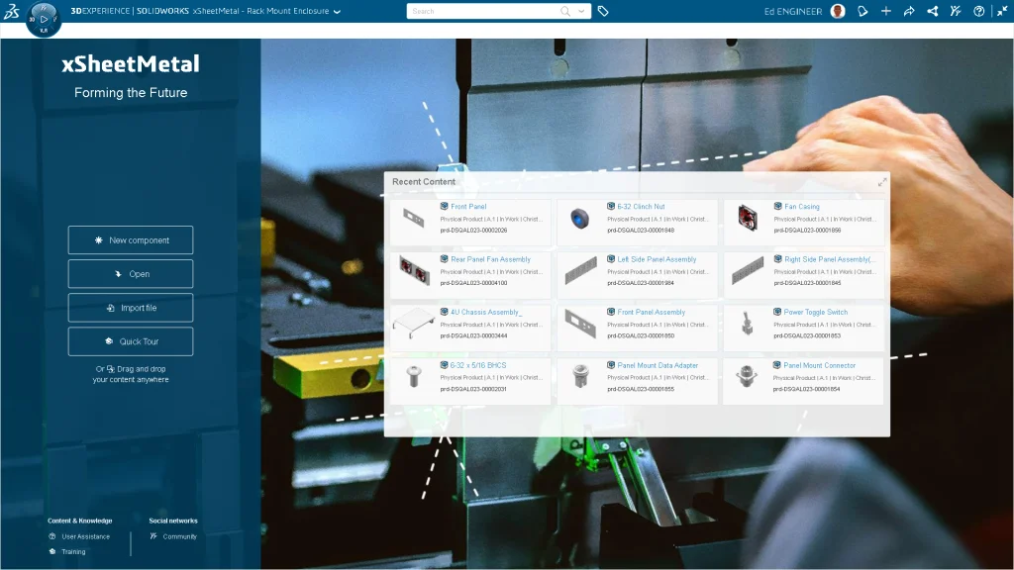Go to the Community link
The image size is (1014, 570).
tap(179, 536)
